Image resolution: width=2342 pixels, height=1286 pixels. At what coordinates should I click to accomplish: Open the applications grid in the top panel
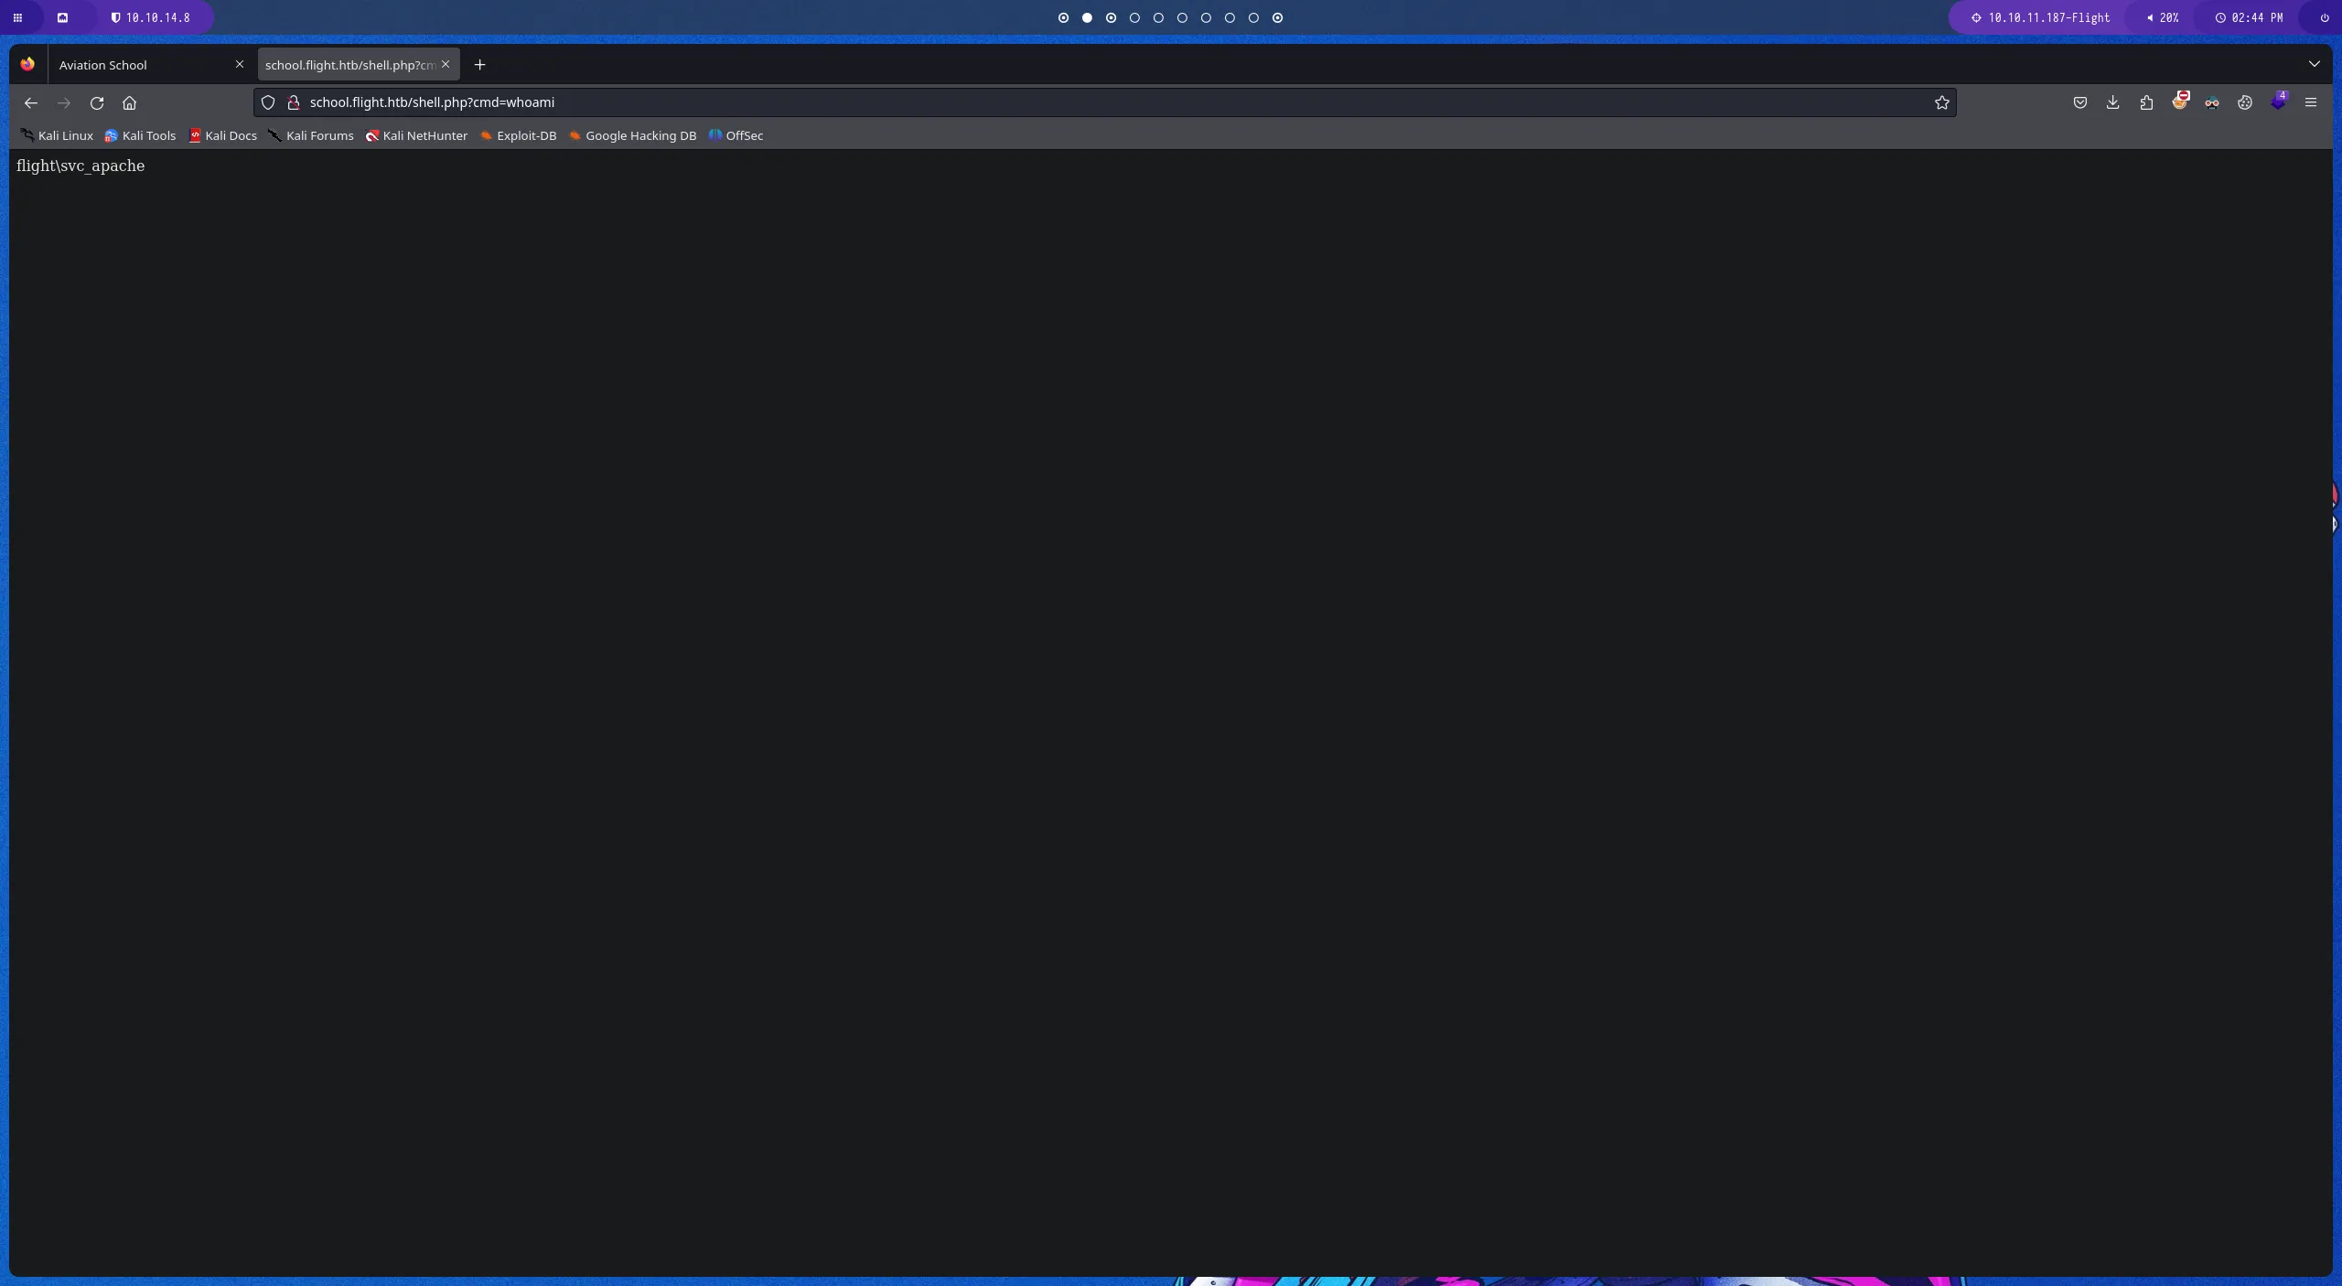click(x=16, y=17)
